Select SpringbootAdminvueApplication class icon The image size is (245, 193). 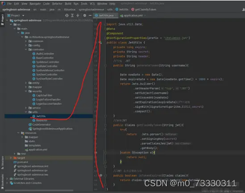(30, 129)
